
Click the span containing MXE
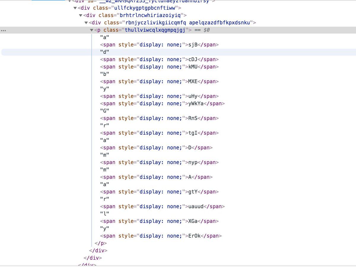[x=159, y=82]
